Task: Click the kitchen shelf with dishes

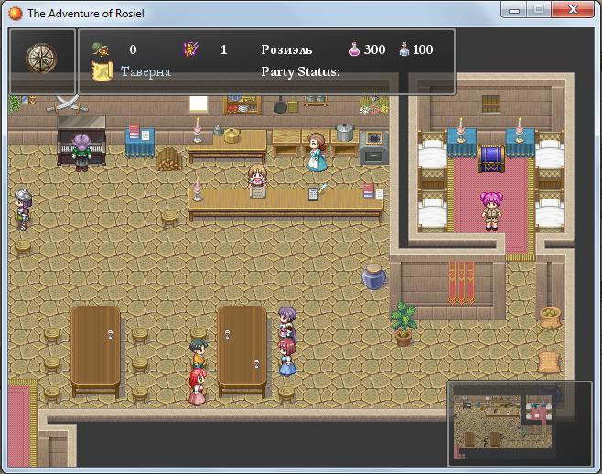Action: pyautogui.click(x=242, y=104)
